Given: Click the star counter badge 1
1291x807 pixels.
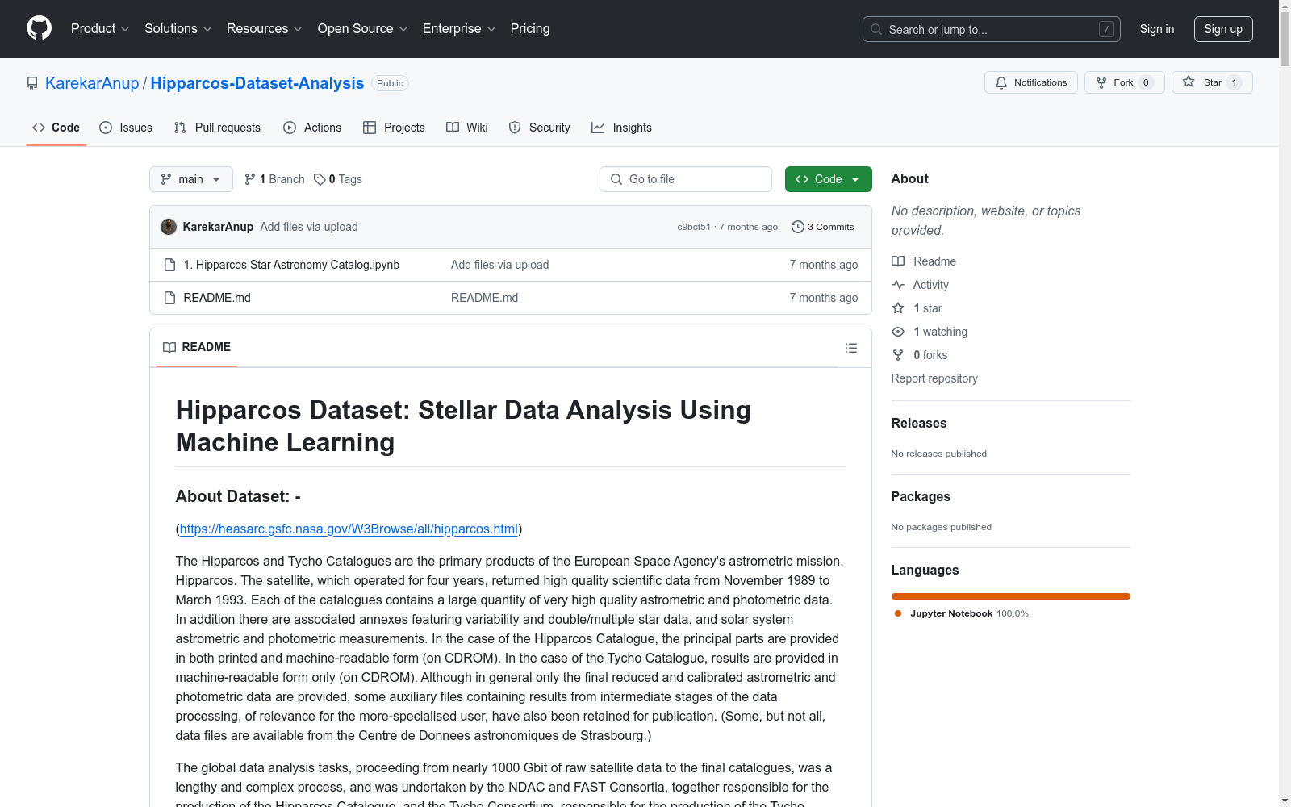Looking at the screenshot, I should pos(1234,82).
